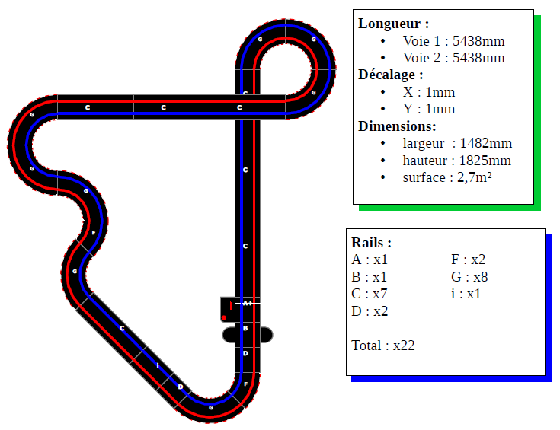Click the Voie 1 length value
The height and width of the screenshot is (430, 560).
coord(453,41)
